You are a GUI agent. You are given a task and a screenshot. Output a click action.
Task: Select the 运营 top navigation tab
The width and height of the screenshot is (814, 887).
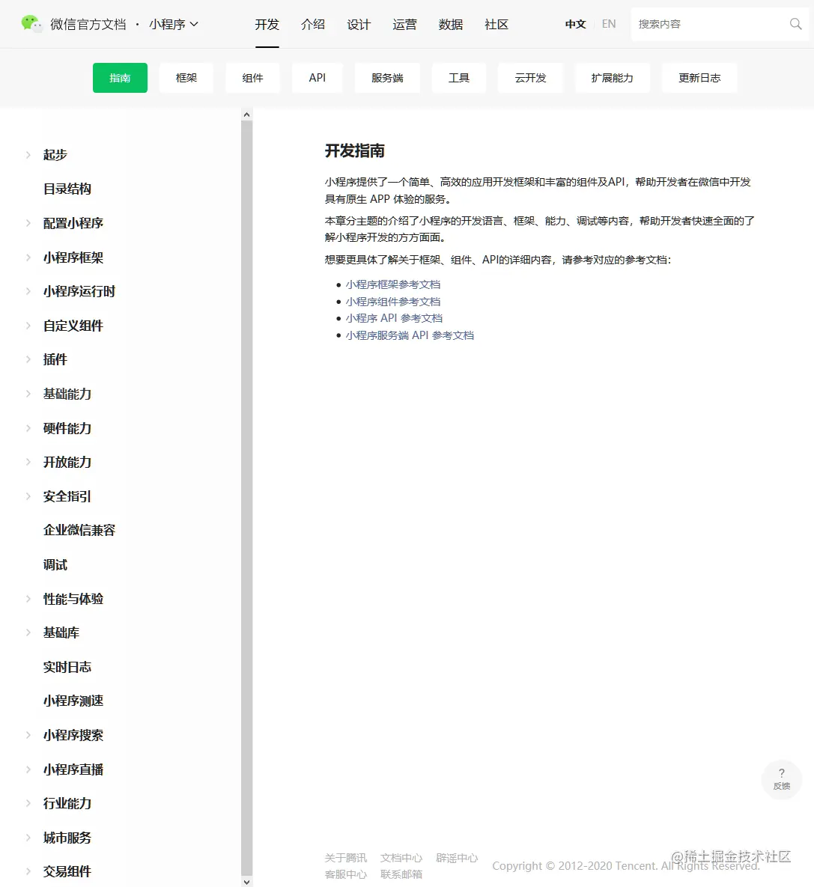[404, 24]
